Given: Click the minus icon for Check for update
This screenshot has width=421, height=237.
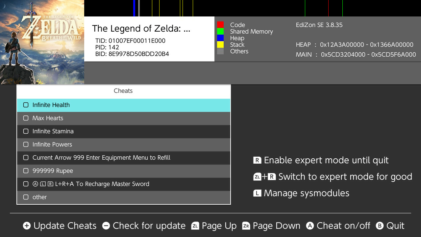Looking at the screenshot, I should coord(106,226).
